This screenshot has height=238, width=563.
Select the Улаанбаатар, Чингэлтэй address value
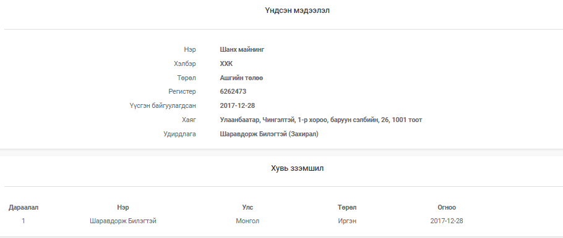pos(321,120)
